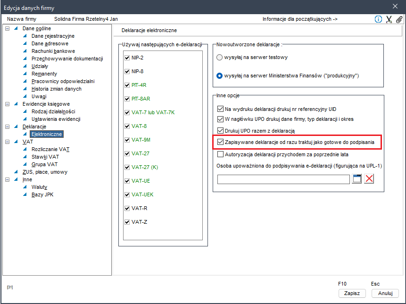The image size is (406, 304).
Task: Select the Elektroniczne declarations item
Action: (x=47, y=134)
